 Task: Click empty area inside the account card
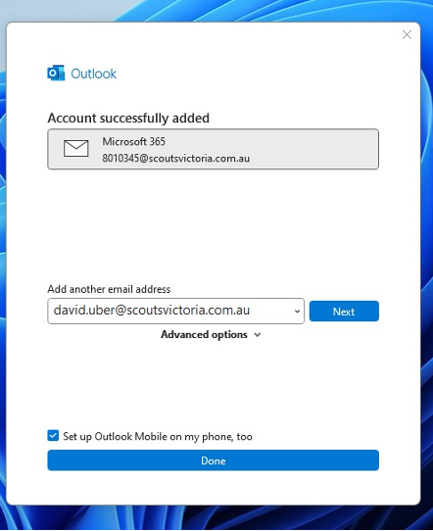coord(314,149)
